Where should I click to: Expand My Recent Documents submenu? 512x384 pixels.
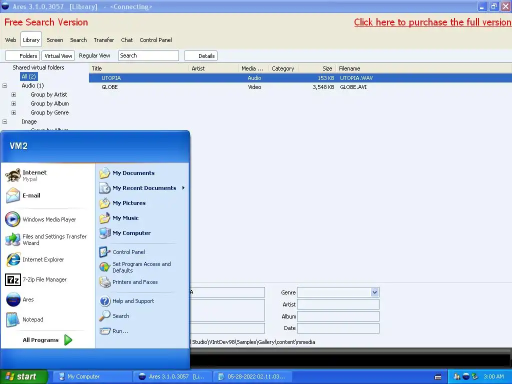(x=142, y=188)
